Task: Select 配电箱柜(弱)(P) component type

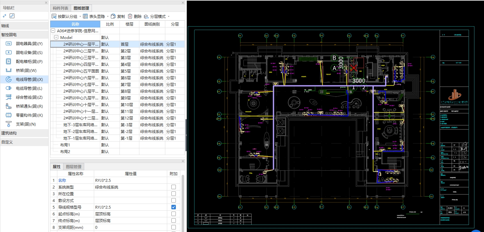Action: pos(24,61)
